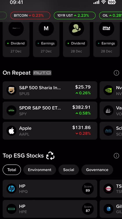Image resolution: width=122 pixels, height=219 pixels.
Task: Open the green leaf dividend card 28 Dec
Action: tap(76, 39)
